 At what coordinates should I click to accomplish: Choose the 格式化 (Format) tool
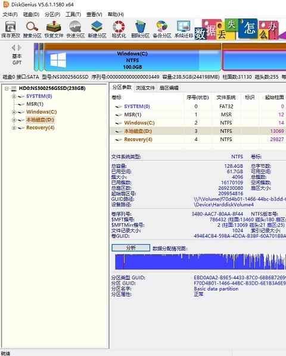[119, 29]
